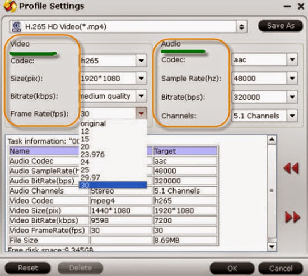Click the task information scrollbar thumb
The height and width of the screenshot is (276, 308).
pos(272,191)
